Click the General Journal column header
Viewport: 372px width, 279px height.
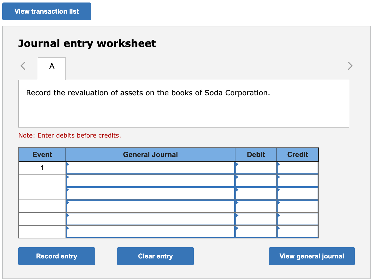(150, 155)
